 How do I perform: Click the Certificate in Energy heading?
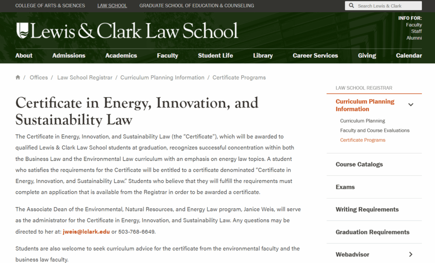[x=137, y=111]
